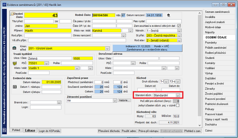Open St.přísl. dropdown with Česká republika
Viewport: 238px width, 138px height.
click(x=179, y=36)
